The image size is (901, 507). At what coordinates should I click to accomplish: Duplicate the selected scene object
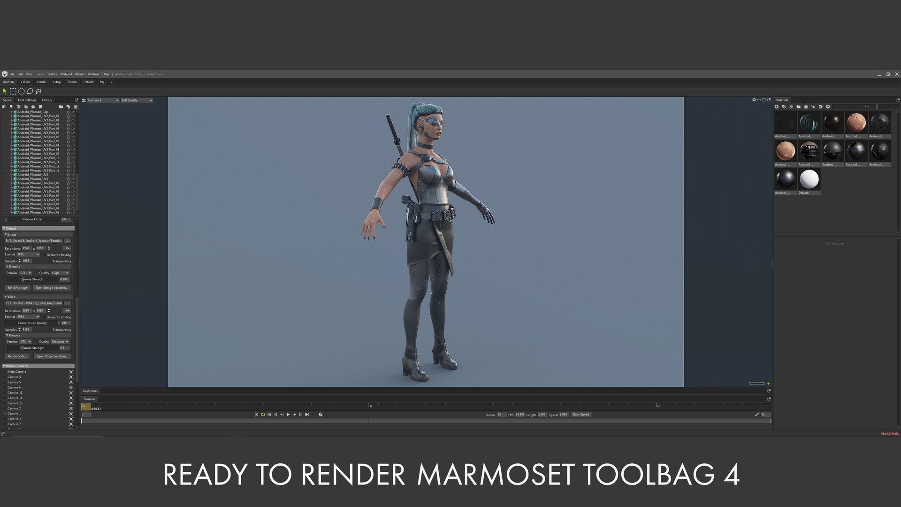point(69,107)
